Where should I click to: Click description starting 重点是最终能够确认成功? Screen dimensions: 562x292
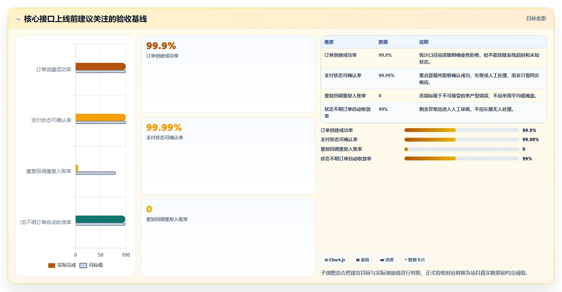pyautogui.click(x=479, y=79)
